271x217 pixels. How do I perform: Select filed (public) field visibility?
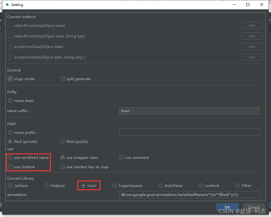(x=62, y=141)
